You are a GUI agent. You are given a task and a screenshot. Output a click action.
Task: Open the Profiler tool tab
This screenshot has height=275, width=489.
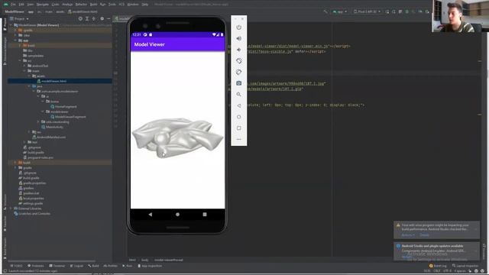point(110,266)
